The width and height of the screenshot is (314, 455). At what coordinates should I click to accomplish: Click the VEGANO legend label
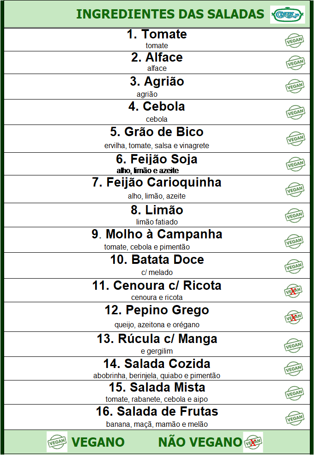(98, 442)
